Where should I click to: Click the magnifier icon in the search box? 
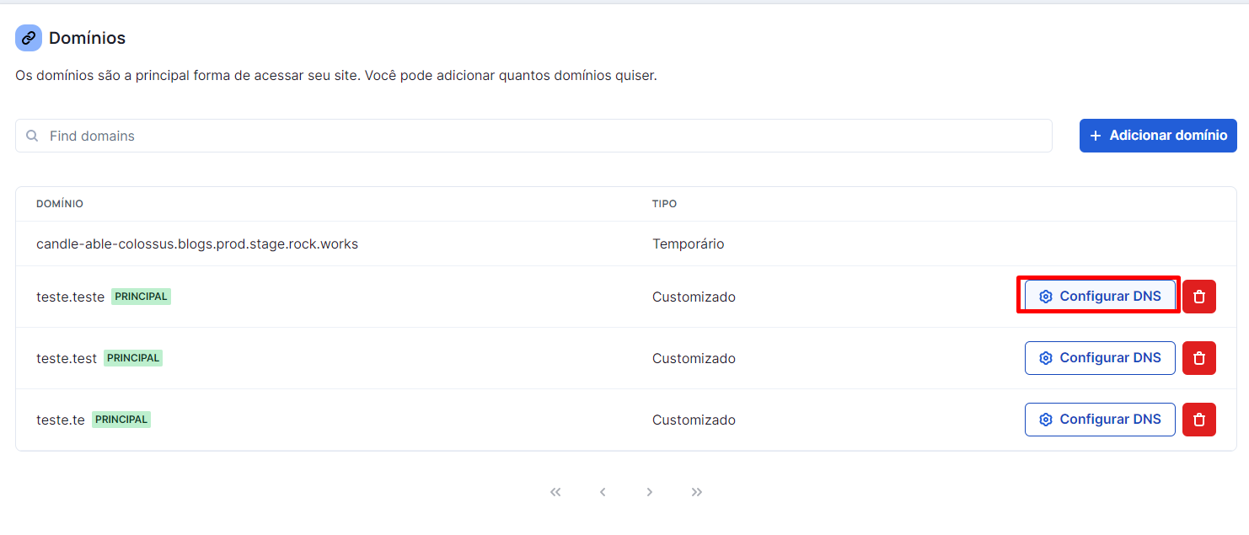32,136
